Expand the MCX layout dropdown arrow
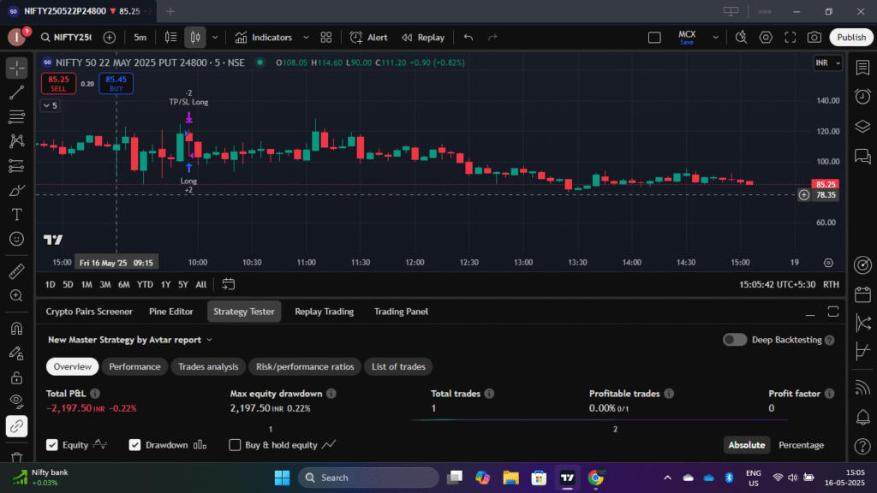Image resolution: width=877 pixels, height=493 pixels. tap(715, 38)
